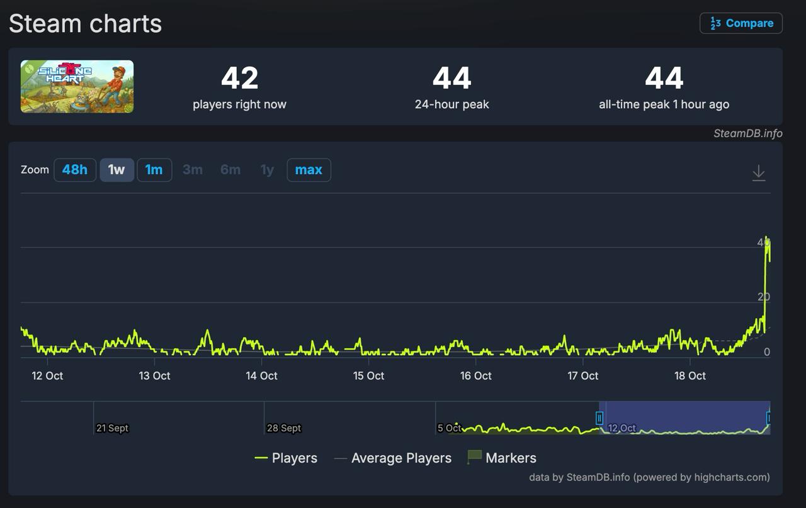Click the 15 Oct axis label
806x508 pixels.
(x=368, y=376)
